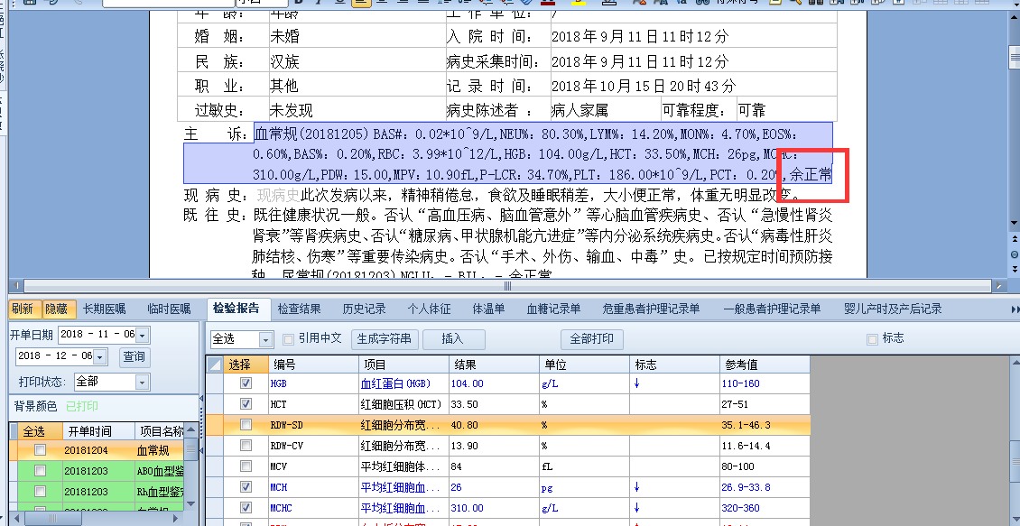Screen dimensions: 1020x526
Task: Click the 编号 column header
Action: click(313, 365)
